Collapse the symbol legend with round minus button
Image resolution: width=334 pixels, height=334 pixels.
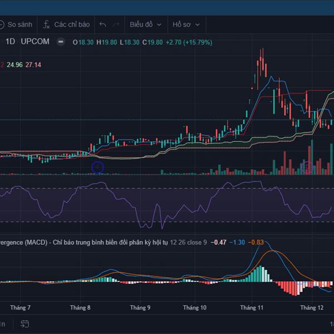click(60, 42)
